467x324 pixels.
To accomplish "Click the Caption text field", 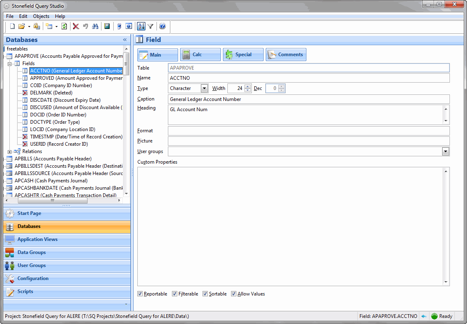I will pyautogui.click(x=308, y=99).
